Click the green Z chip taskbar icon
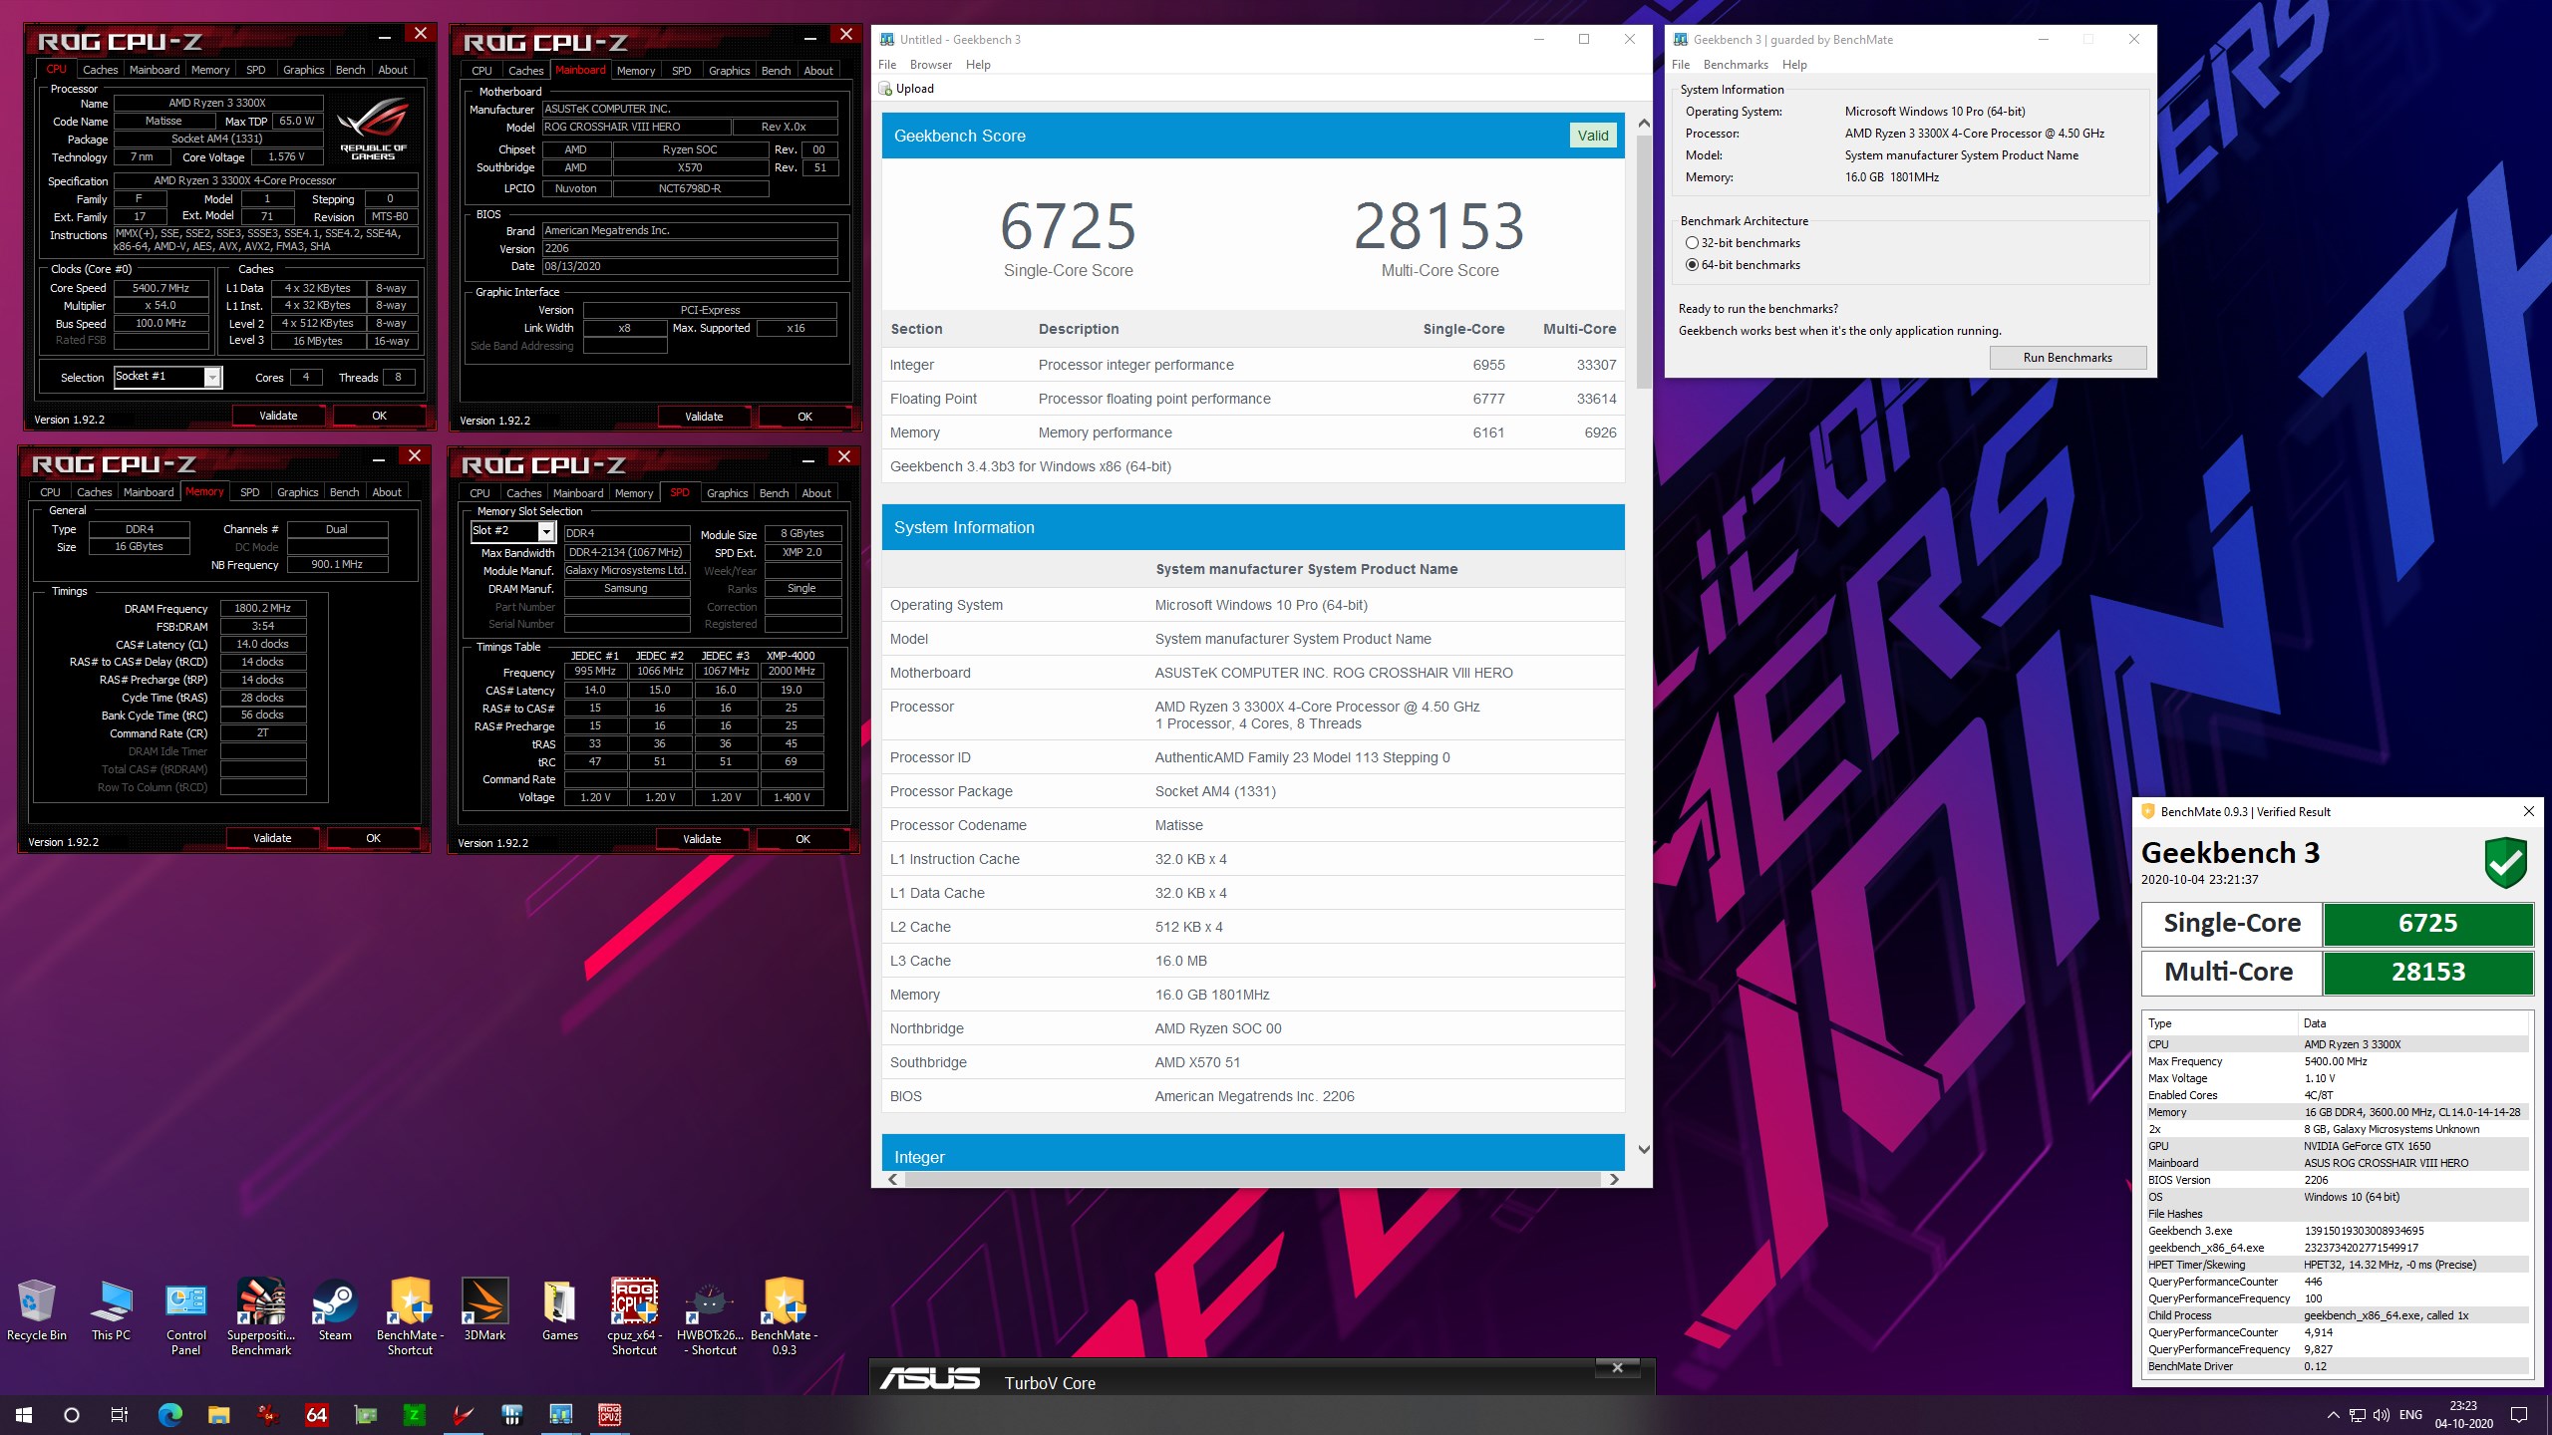2552x1435 pixels. 414,1415
